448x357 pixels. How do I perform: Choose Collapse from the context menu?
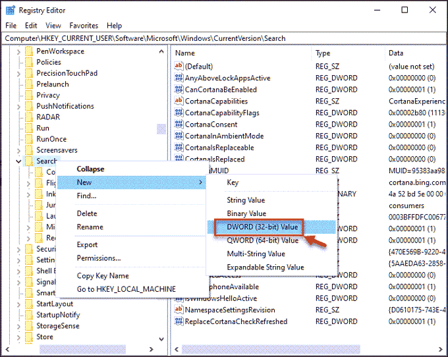coord(131,169)
